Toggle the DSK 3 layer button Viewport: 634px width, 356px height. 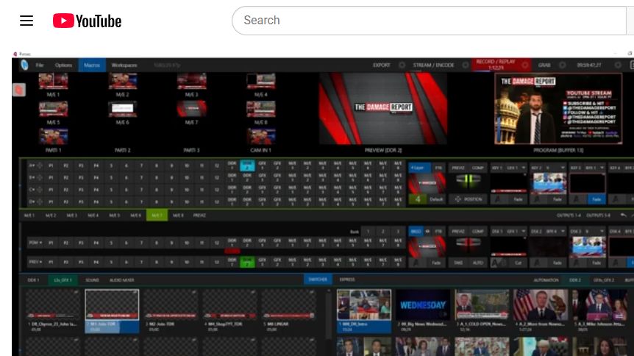(x=576, y=232)
